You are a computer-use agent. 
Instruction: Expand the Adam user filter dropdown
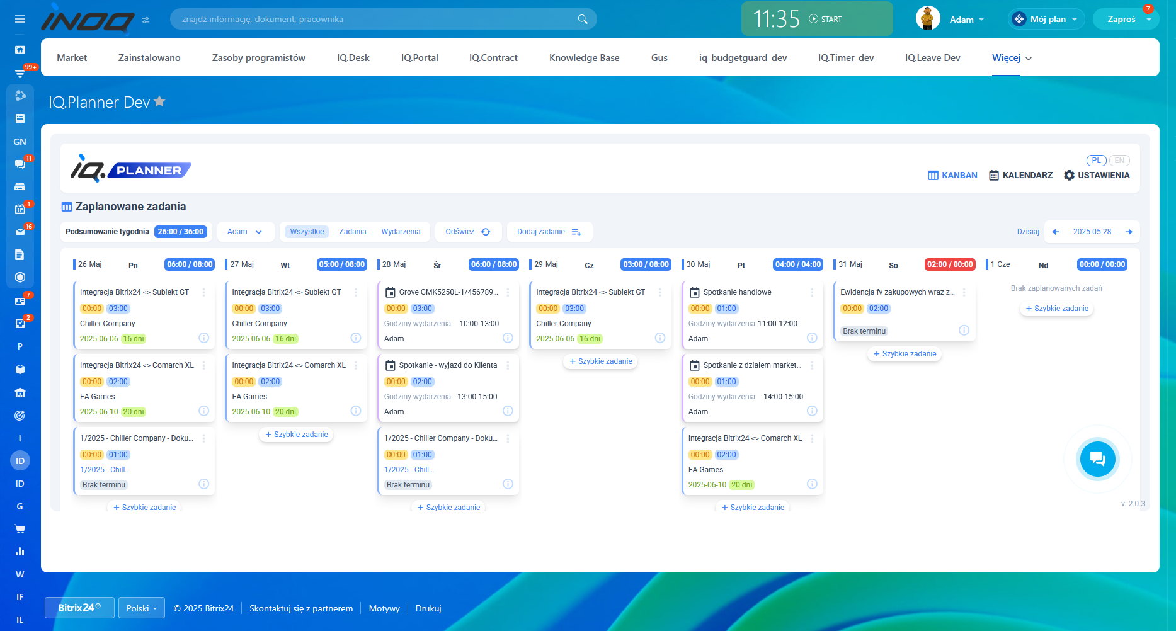point(245,232)
